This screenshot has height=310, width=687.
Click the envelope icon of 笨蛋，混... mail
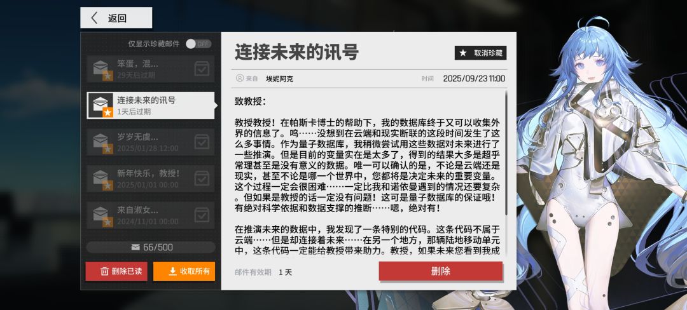[x=101, y=69]
